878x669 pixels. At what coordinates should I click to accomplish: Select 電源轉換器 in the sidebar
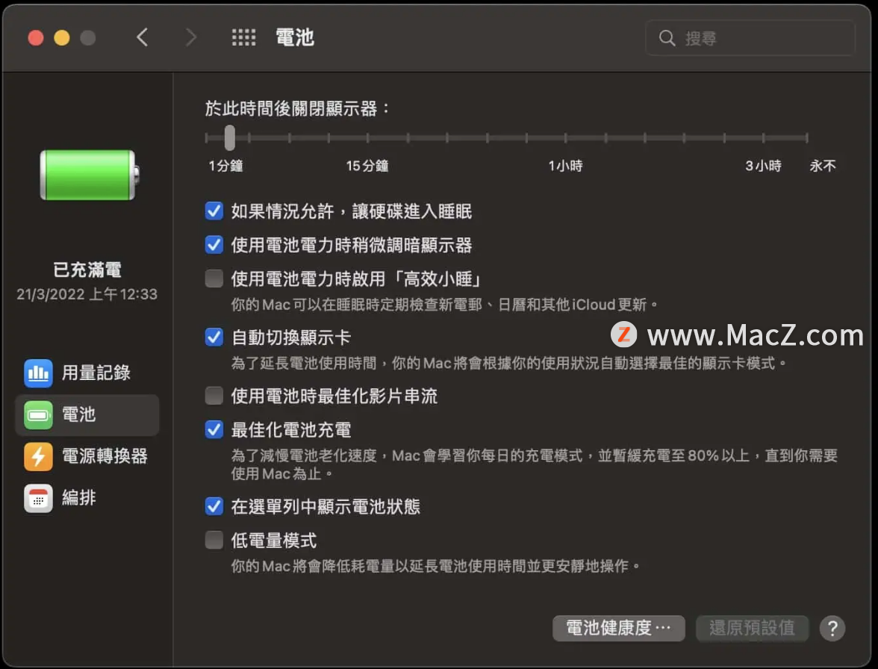click(87, 456)
